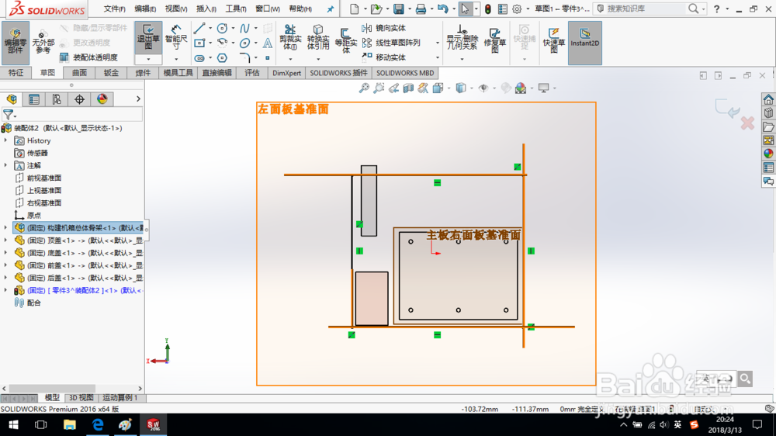Select the Line sketch tool
This screenshot has width=776, height=436.
tap(199, 29)
